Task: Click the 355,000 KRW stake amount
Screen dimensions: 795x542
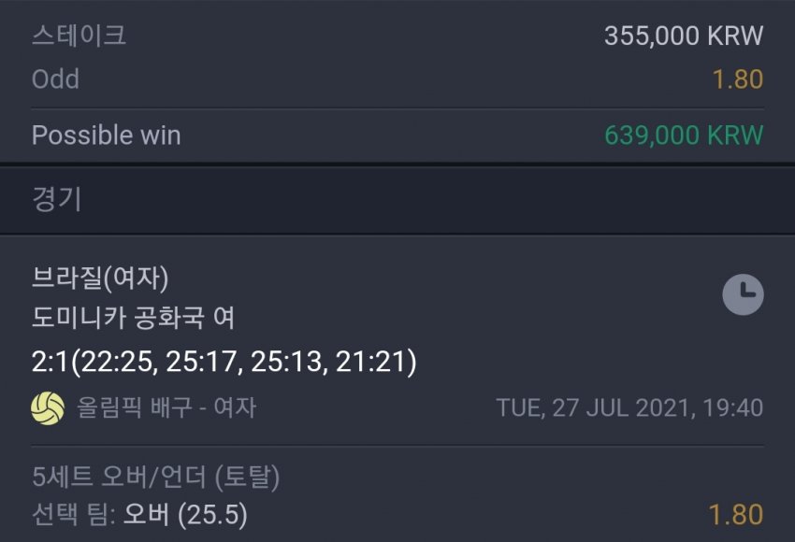Action: click(684, 36)
